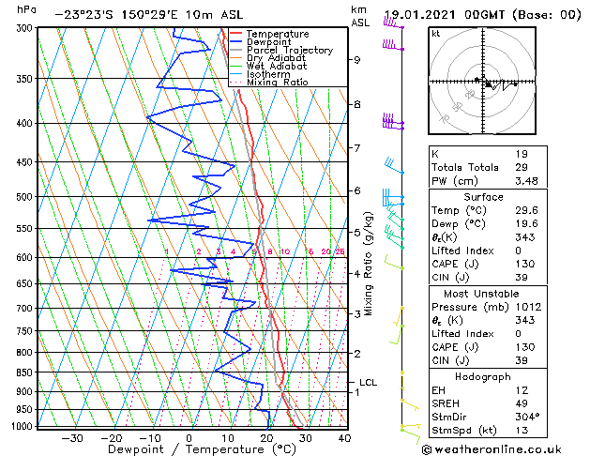Image resolution: width=590 pixels, height=456 pixels.
Task: Select the 'Dewpoint' legend label
Action: (269, 42)
